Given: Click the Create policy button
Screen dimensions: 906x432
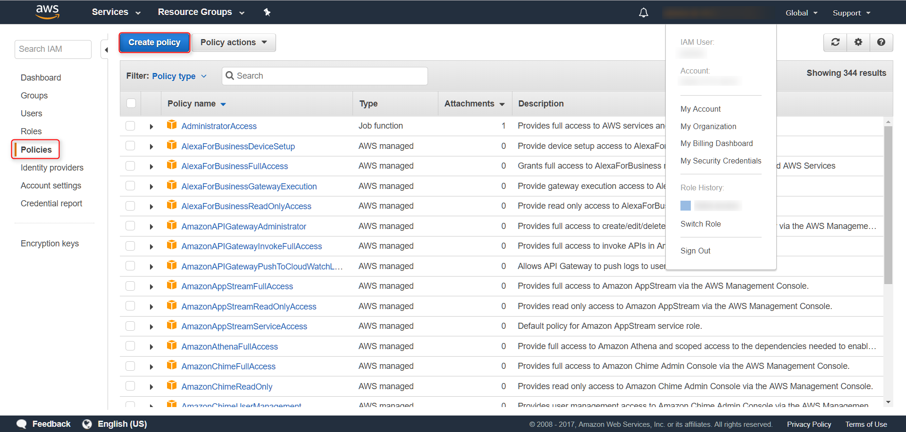Looking at the screenshot, I should pyautogui.click(x=154, y=42).
